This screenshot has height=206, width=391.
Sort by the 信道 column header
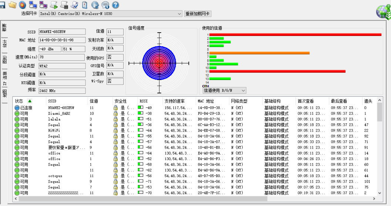pos(100,101)
